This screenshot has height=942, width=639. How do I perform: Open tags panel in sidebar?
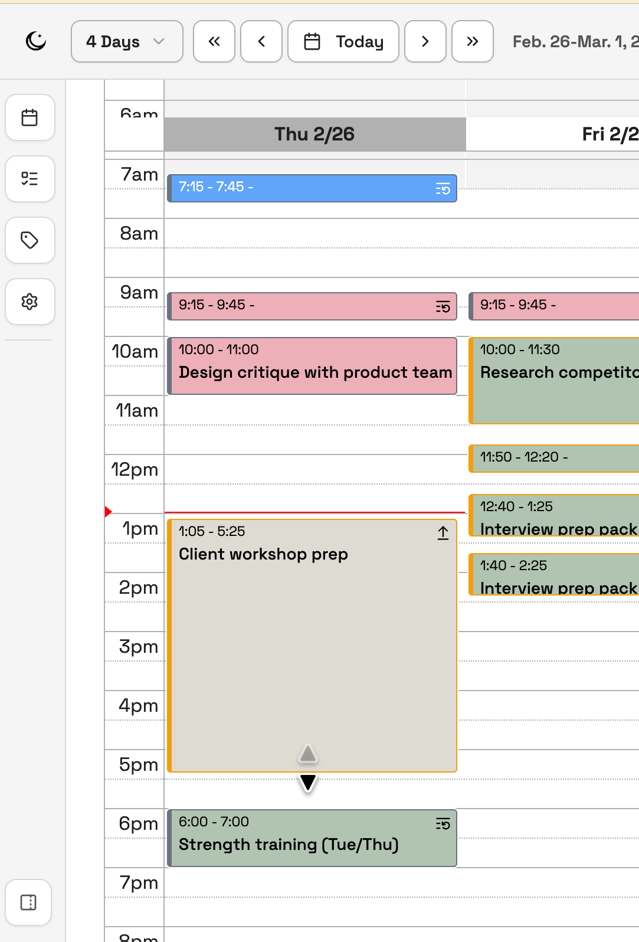pos(30,240)
